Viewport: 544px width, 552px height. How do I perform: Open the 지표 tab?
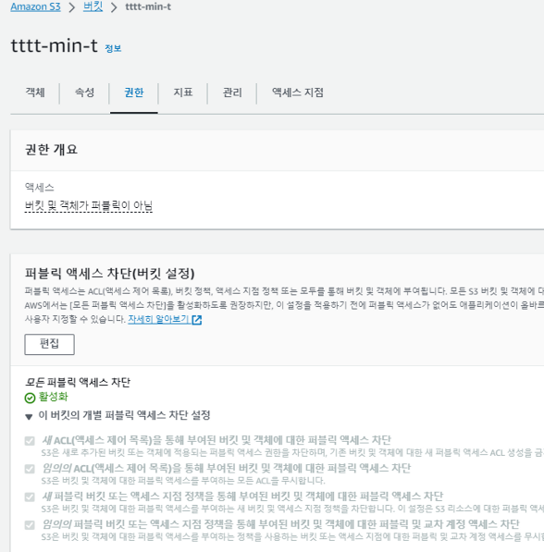click(183, 92)
